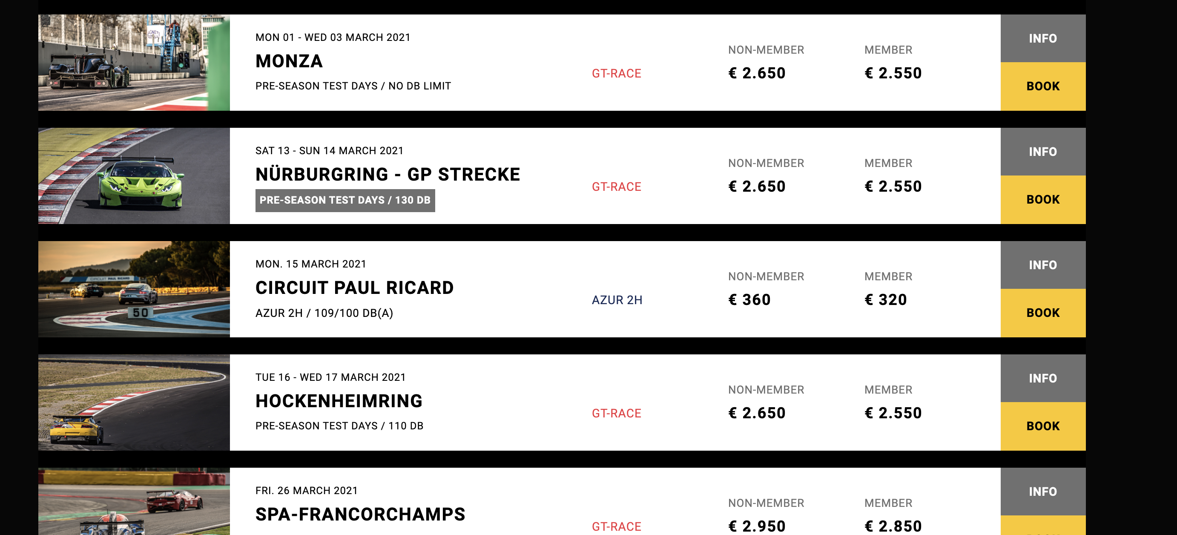
Task: Click the highlighted Pre-Season Test Days 130 DB tag
Action: point(345,201)
